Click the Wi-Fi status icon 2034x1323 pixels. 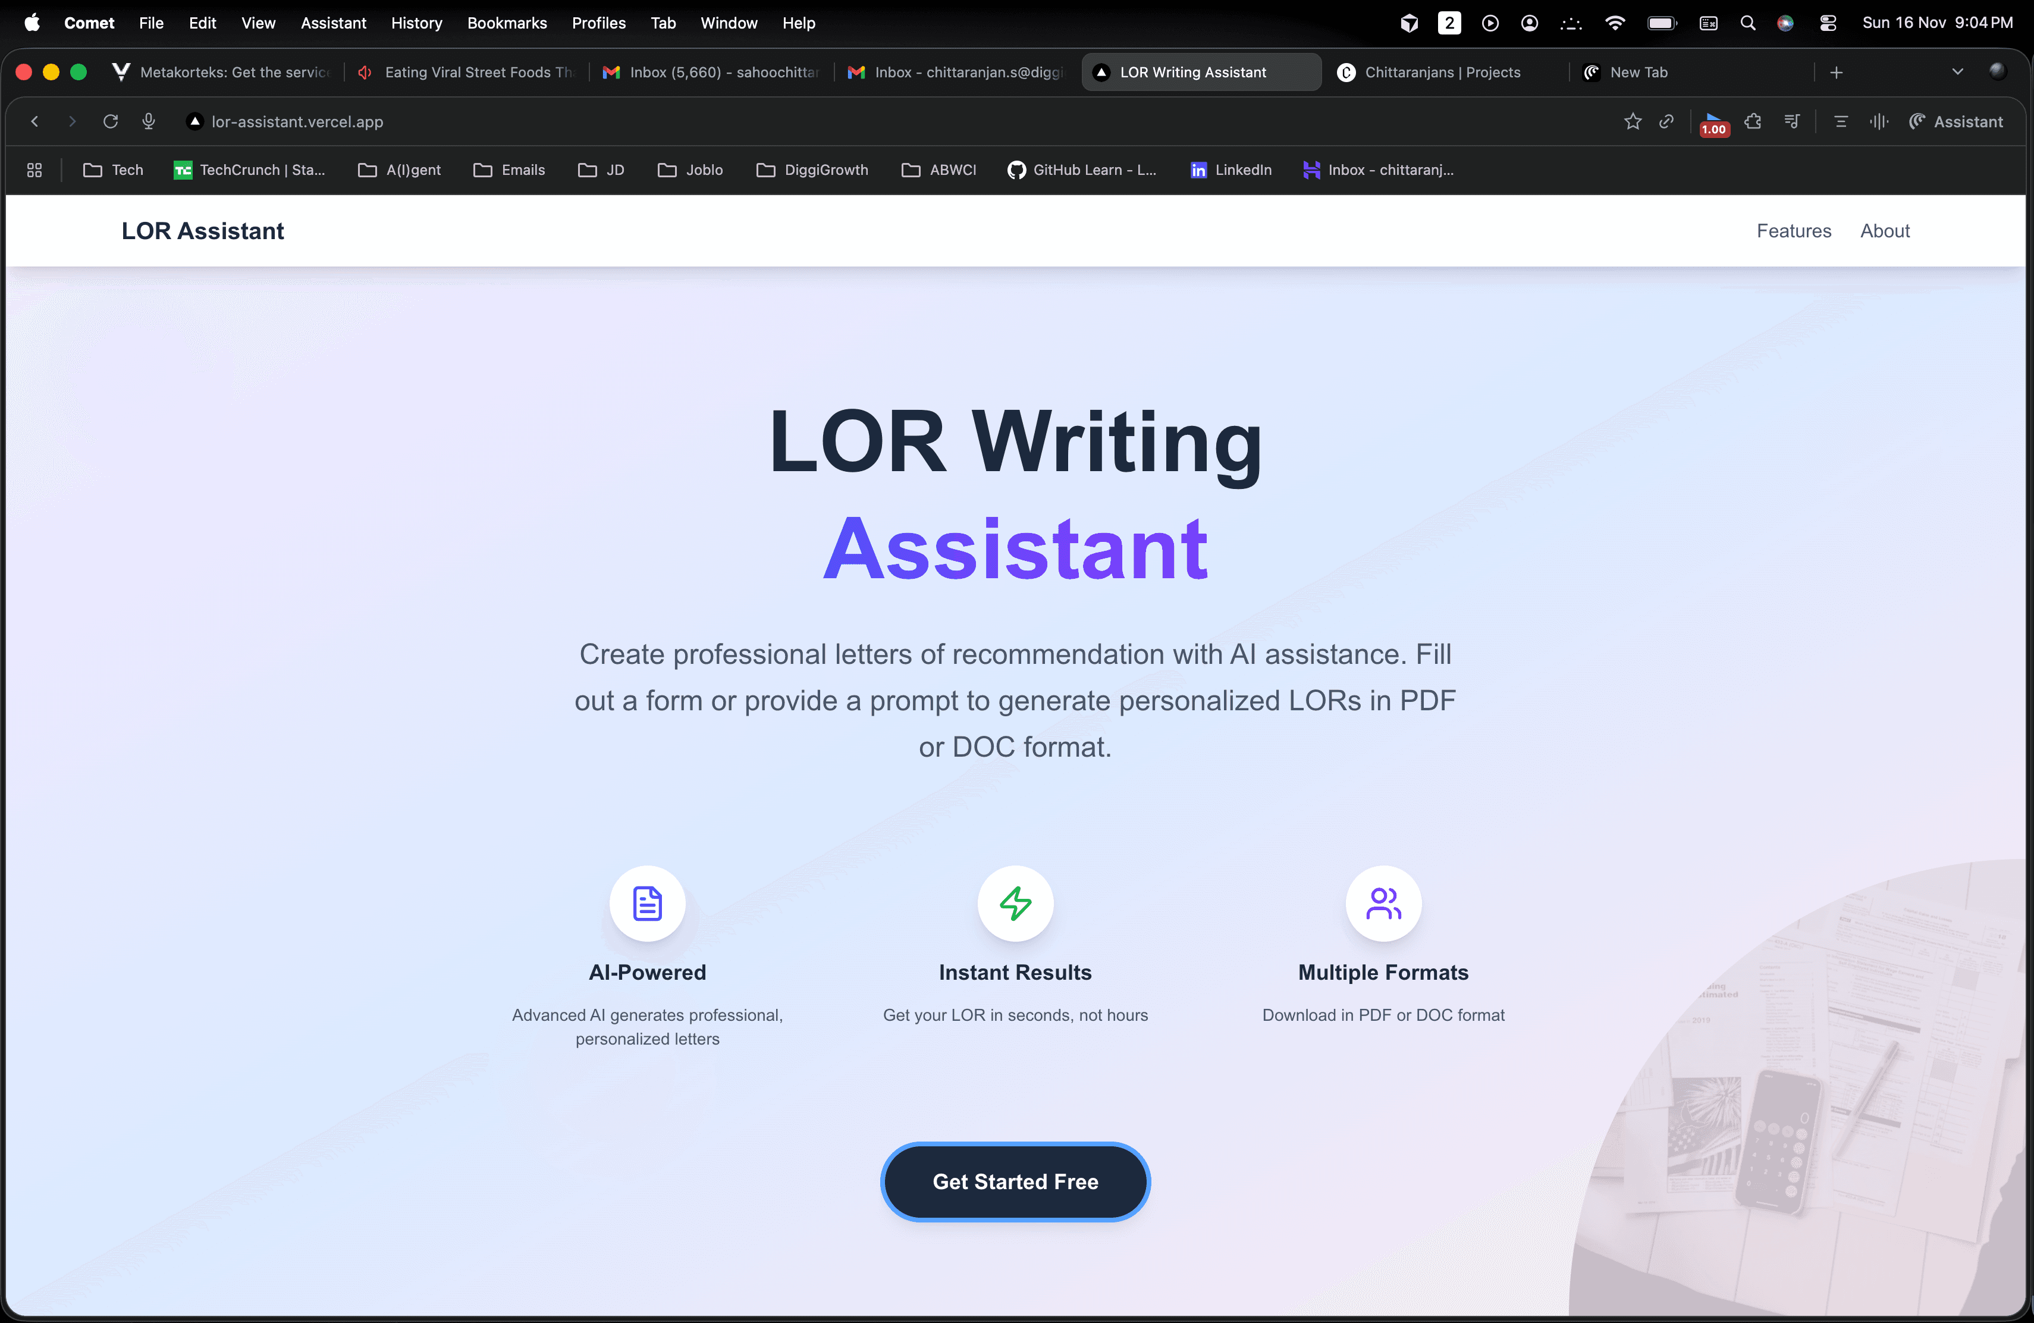(1615, 23)
